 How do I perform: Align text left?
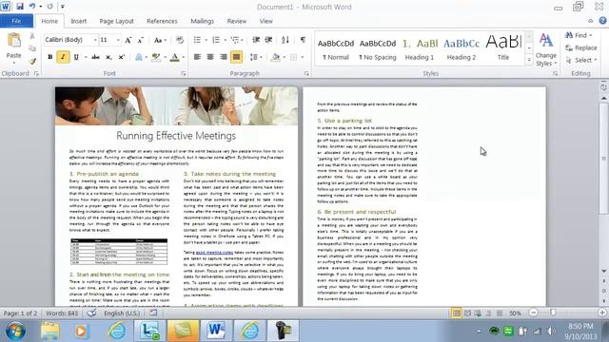pos(197,57)
